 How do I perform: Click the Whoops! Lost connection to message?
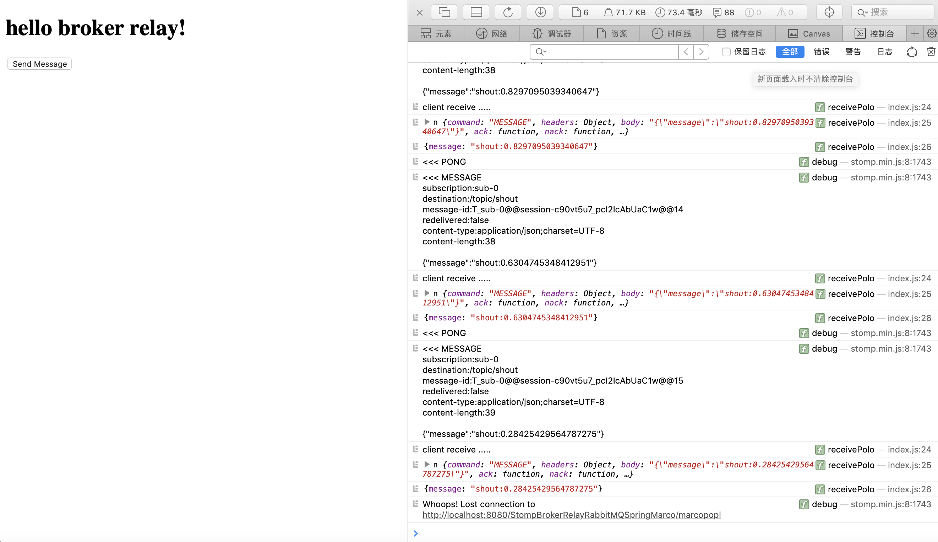(479, 504)
